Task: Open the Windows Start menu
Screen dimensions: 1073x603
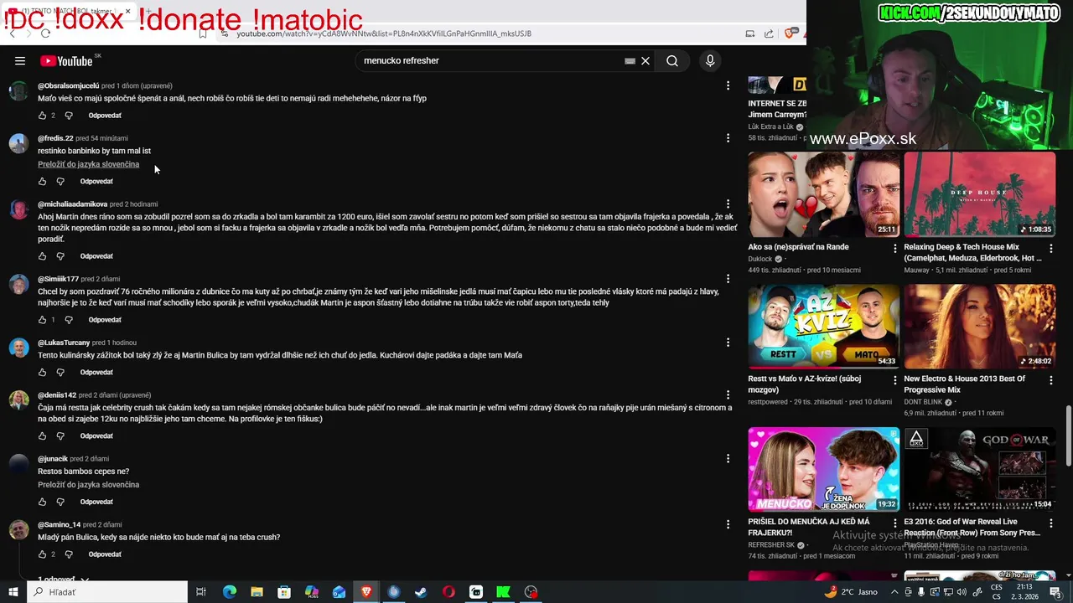Action: [x=13, y=592]
